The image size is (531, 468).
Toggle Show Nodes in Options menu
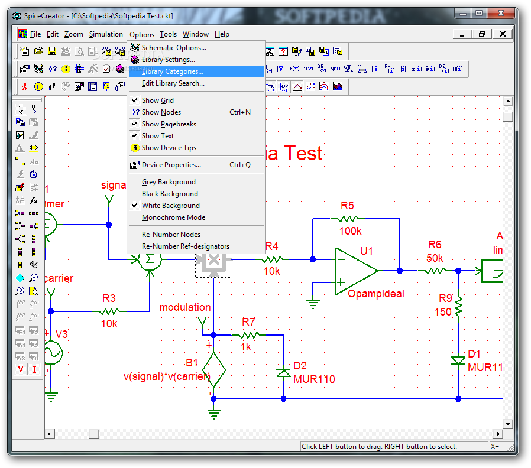(x=196, y=112)
